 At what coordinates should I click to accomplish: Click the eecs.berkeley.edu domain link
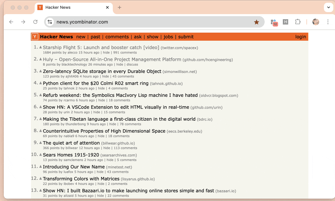185,131
